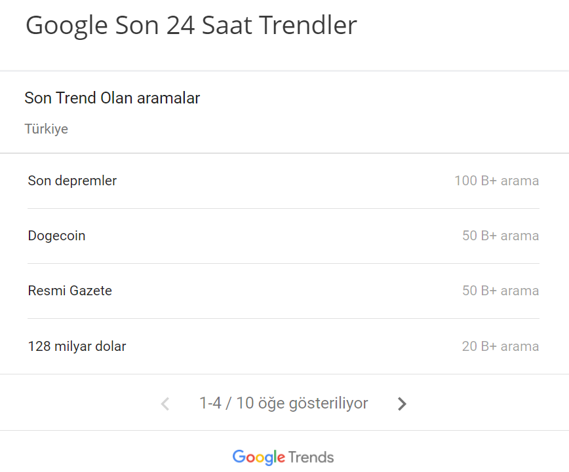Click Resmi Gazete's 50 B+ arama count

[500, 291]
